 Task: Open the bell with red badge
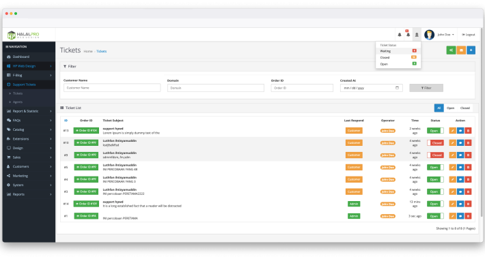pos(408,35)
